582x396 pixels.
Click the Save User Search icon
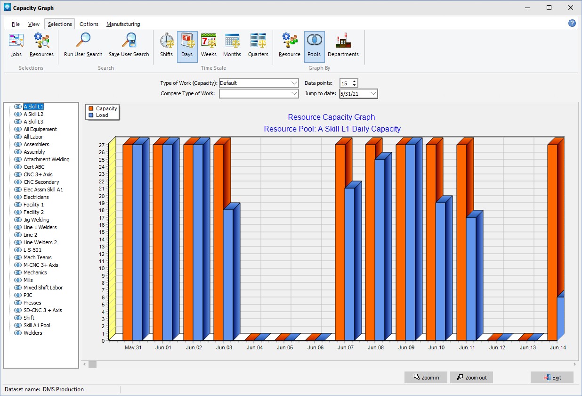pyautogui.click(x=129, y=41)
